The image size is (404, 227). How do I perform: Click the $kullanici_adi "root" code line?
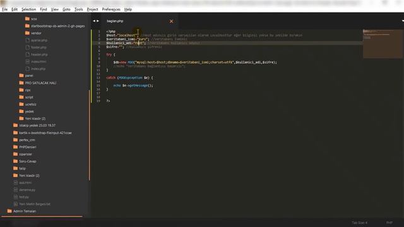point(153,43)
